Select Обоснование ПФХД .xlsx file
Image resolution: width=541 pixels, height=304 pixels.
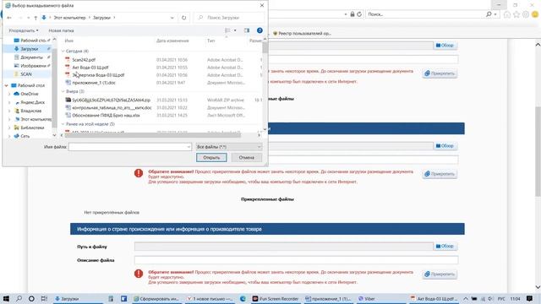point(106,115)
